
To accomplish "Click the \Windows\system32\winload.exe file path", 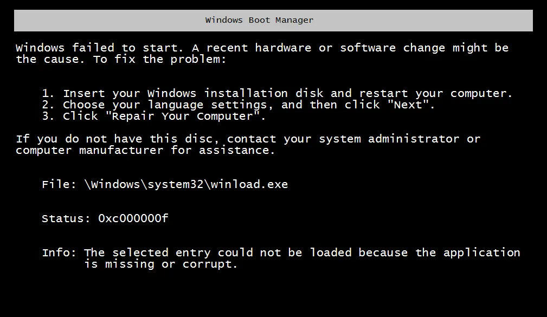I will click(x=186, y=184).
